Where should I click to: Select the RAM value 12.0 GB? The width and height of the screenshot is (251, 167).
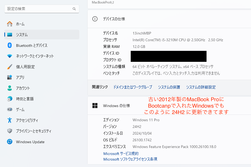point(139,47)
